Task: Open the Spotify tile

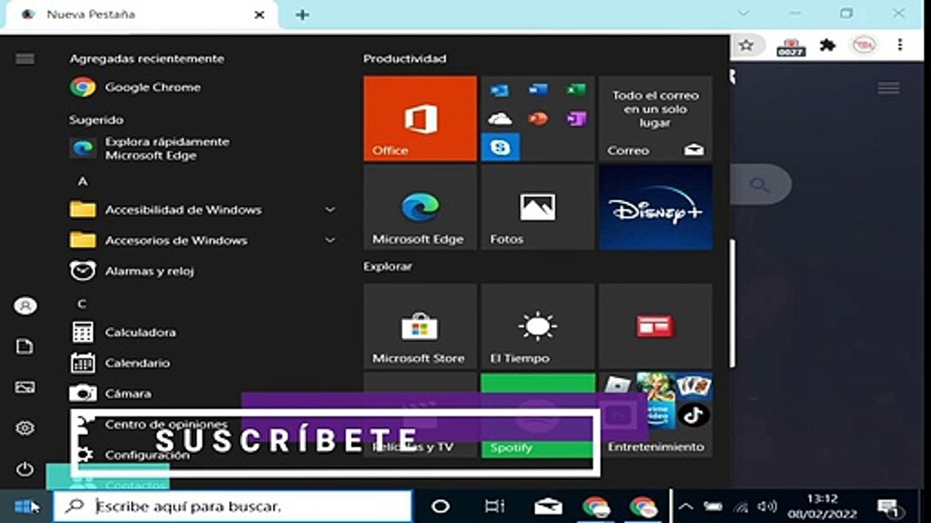Action: pyautogui.click(x=538, y=415)
